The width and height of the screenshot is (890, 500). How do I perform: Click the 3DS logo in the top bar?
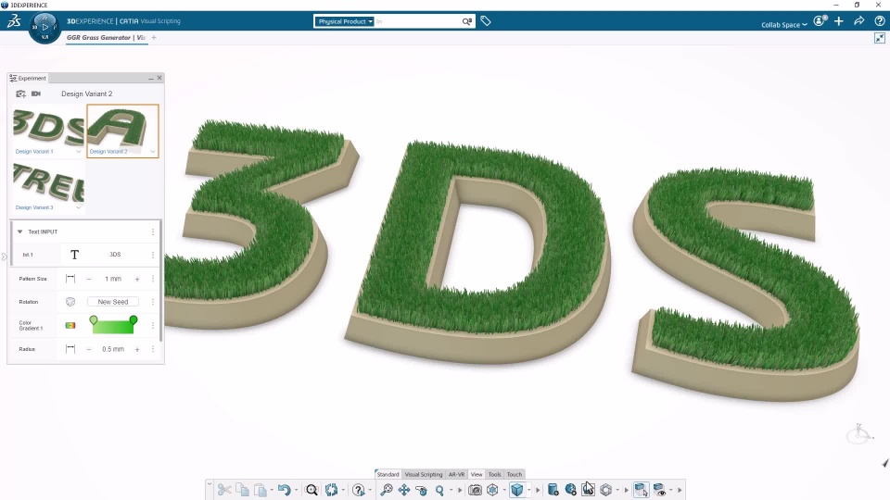[x=14, y=21]
